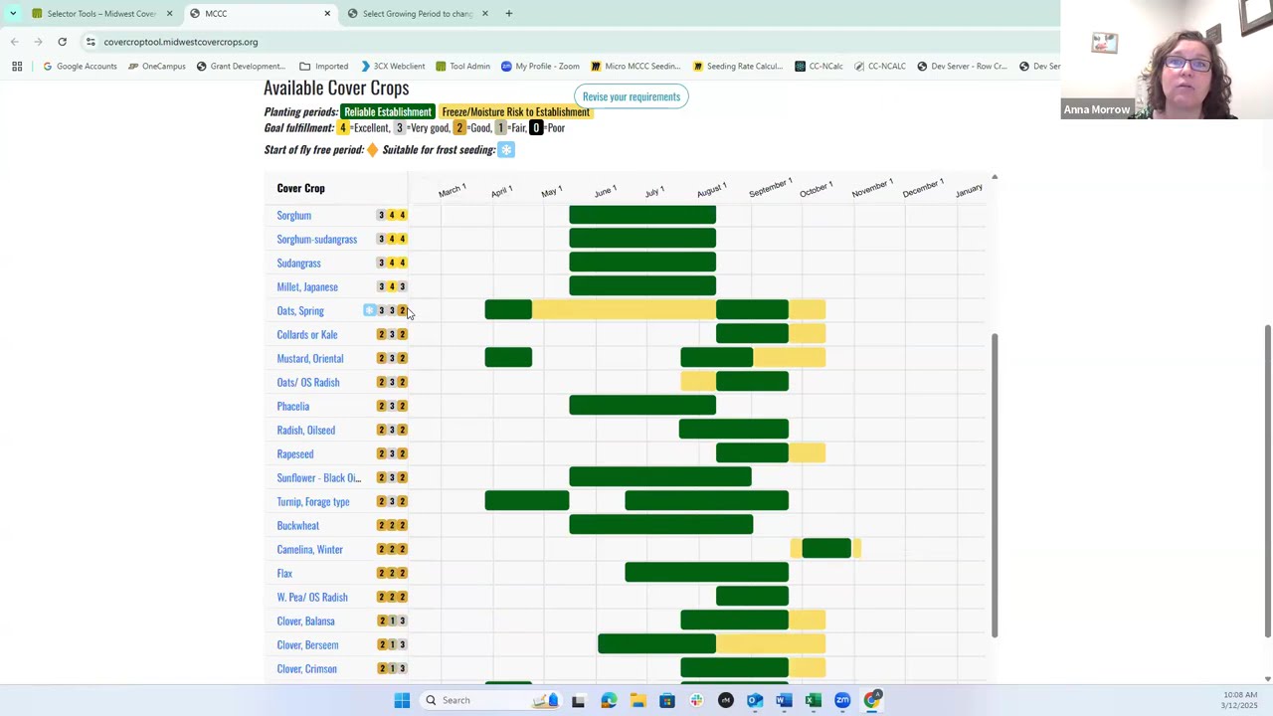Open Slack from the taskbar
The width and height of the screenshot is (1273, 716).
point(696,700)
